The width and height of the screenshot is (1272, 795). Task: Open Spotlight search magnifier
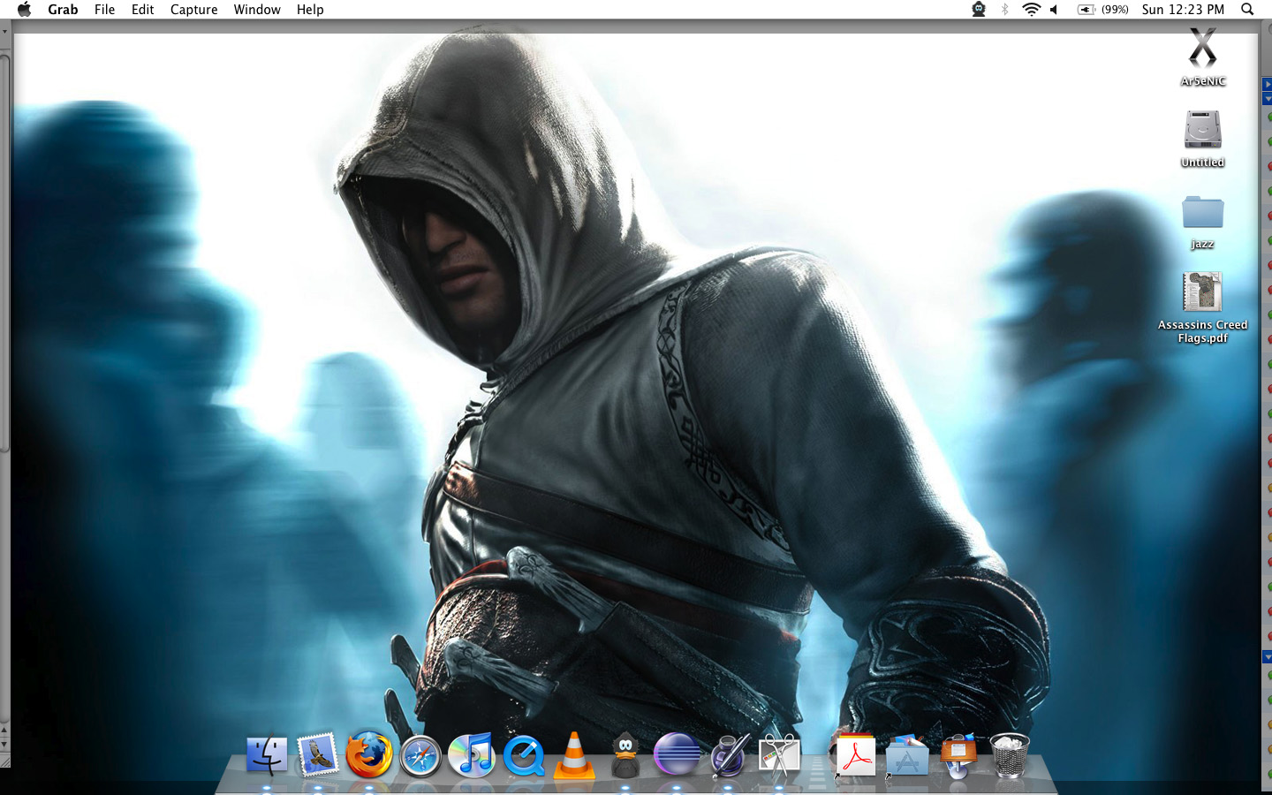[1247, 9]
